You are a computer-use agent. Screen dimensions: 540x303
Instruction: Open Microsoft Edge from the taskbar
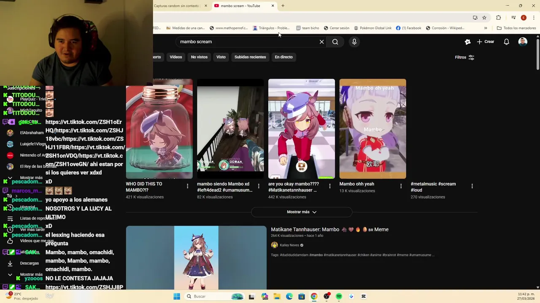[x=289, y=296]
